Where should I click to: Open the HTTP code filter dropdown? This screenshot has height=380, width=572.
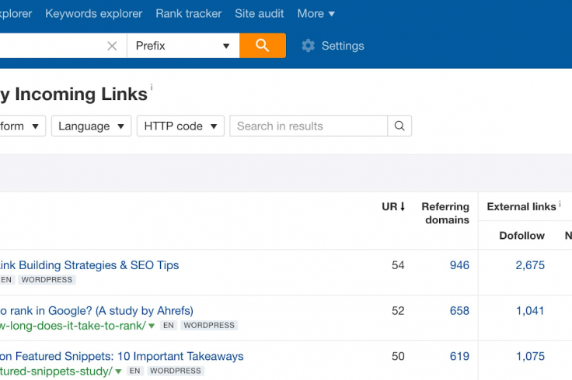(180, 126)
